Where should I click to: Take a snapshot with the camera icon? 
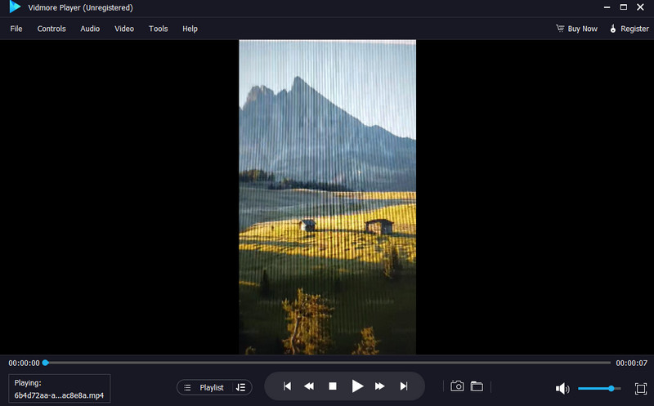458,386
